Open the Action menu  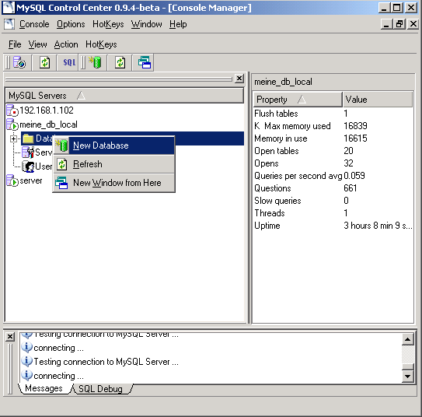click(66, 44)
